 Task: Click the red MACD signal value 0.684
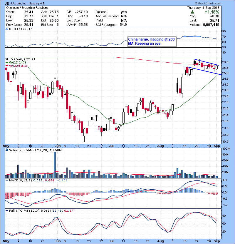(50, 181)
